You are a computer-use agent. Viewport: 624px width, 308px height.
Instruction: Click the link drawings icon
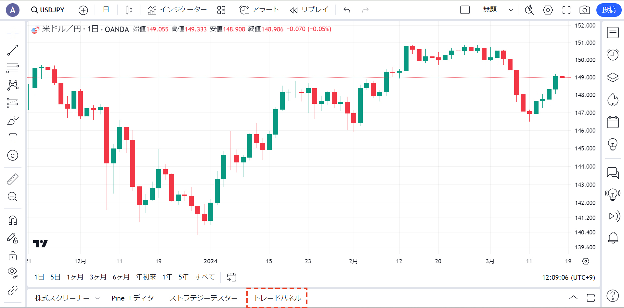[13, 290]
